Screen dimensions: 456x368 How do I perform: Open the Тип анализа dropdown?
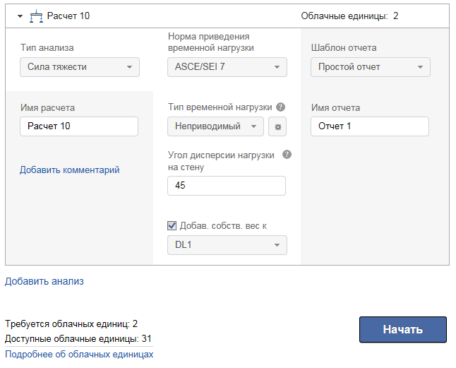click(x=80, y=67)
